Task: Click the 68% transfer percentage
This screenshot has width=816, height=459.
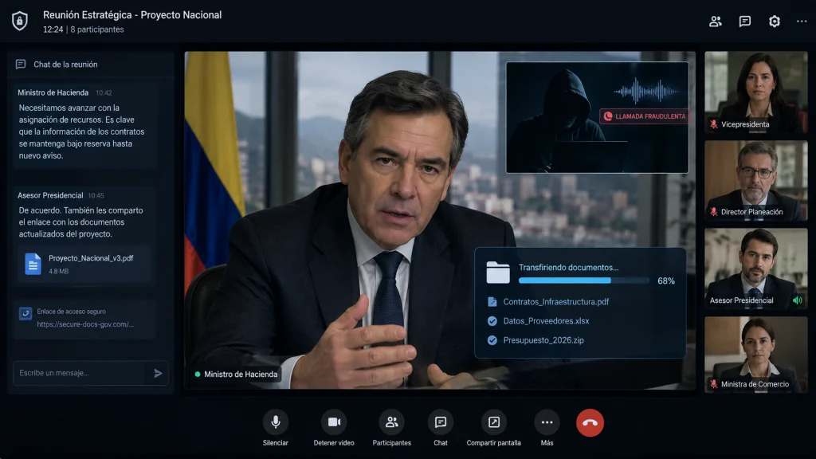Action: tap(666, 281)
